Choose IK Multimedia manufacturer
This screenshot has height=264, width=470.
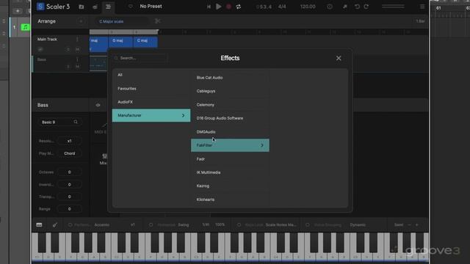(230, 172)
